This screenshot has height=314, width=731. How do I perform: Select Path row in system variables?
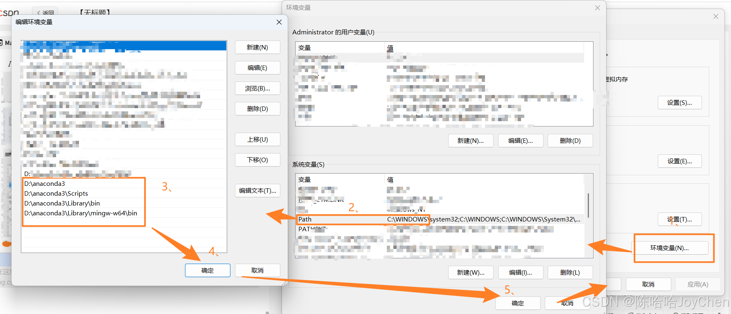[x=440, y=219]
